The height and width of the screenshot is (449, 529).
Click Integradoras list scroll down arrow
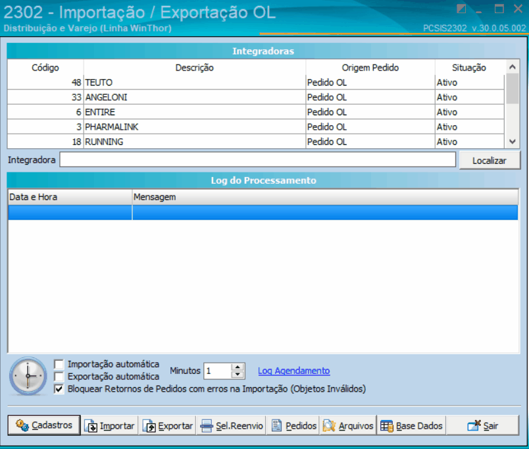pos(512,142)
